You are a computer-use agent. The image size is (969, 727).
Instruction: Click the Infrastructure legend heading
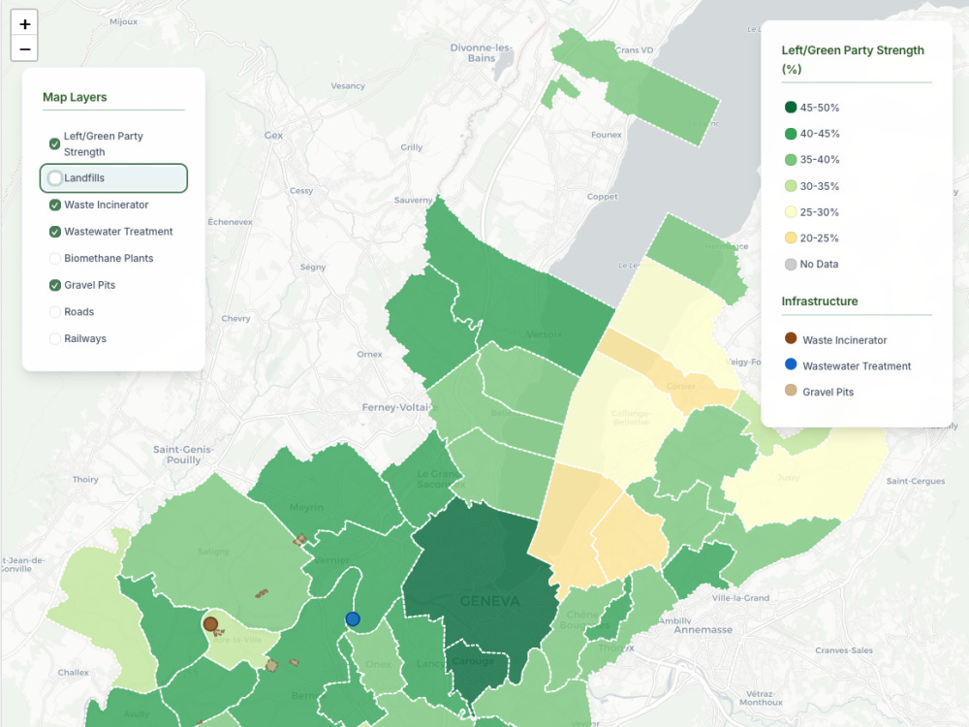click(820, 301)
